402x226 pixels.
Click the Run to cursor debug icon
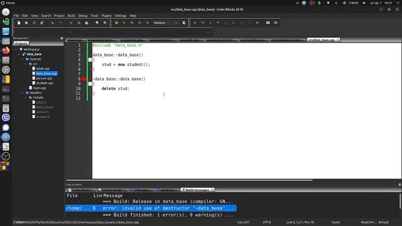202,23
